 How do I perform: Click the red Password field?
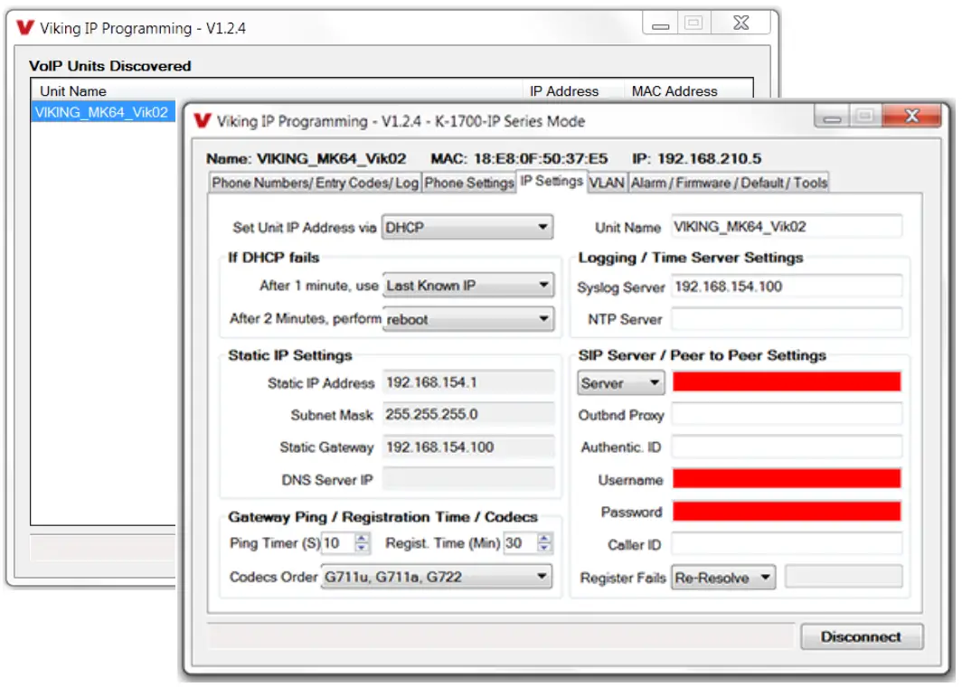click(x=787, y=511)
